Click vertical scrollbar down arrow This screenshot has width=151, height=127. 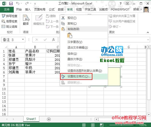[149, 115]
